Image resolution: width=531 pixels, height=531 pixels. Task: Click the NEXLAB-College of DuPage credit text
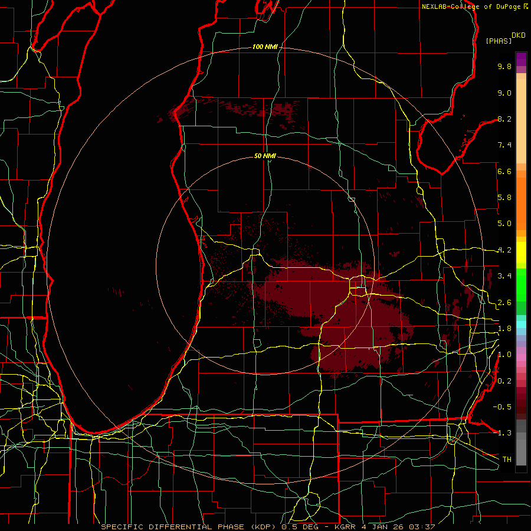471,6
